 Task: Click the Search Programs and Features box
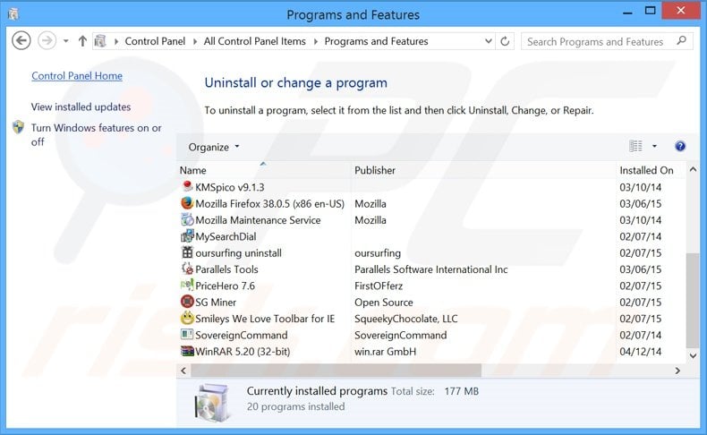pos(607,41)
